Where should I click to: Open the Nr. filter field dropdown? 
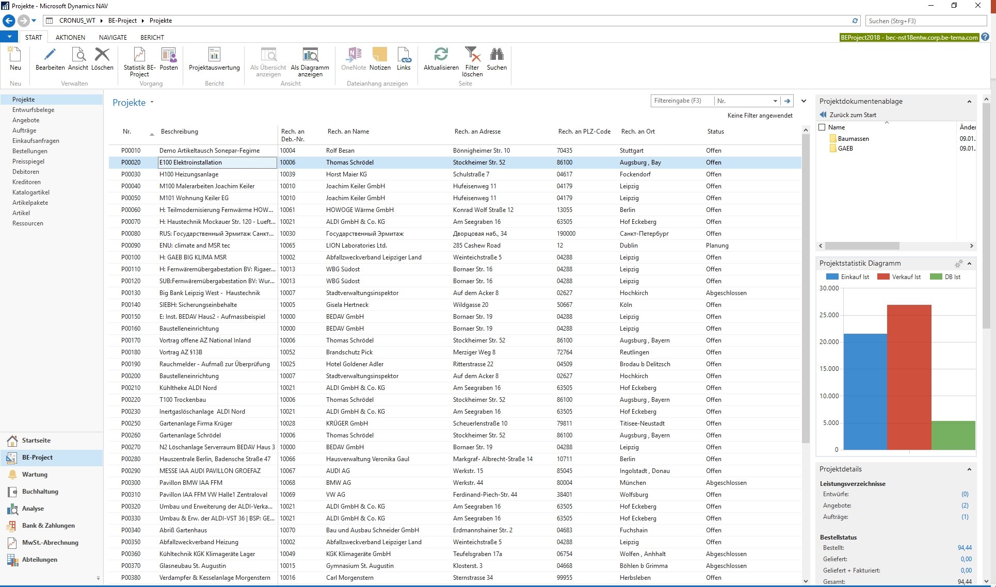click(775, 101)
